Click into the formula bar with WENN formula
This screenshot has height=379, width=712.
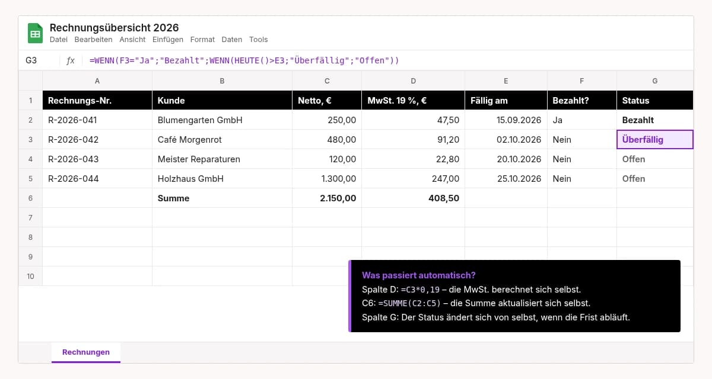tap(389, 60)
